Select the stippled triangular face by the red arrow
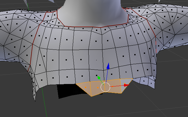The height and width of the screenshot is (117, 188). click(125, 84)
